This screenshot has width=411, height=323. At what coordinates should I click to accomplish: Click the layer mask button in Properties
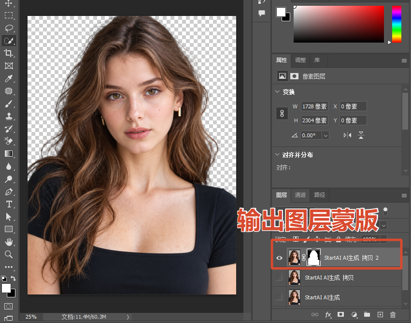click(x=294, y=76)
